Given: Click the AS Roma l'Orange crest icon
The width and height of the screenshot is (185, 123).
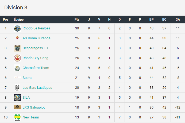Looking at the screenshot, I should (17, 38).
